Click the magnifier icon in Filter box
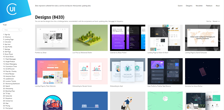 (19, 30)
